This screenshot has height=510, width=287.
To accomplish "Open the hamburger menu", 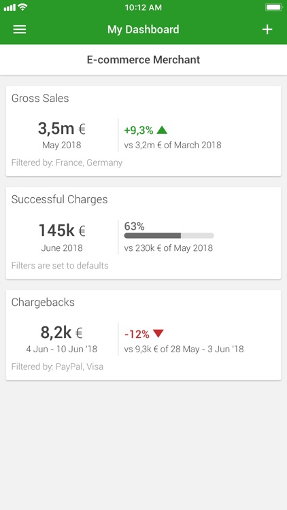I will (20, 30).
